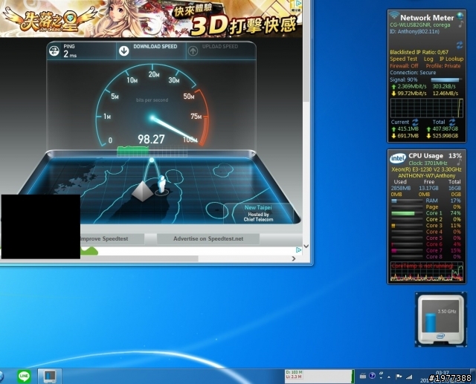
Task: Click the CPU Usage 13% title
Action: (435, 156)
